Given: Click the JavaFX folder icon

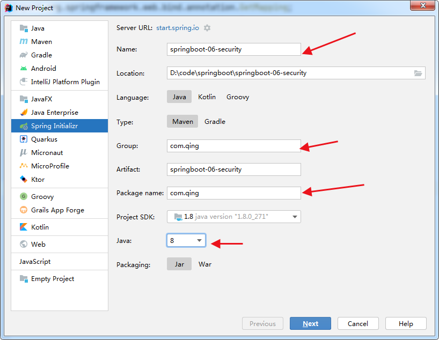Looking at the screenshot, I should tap(24, 99).
